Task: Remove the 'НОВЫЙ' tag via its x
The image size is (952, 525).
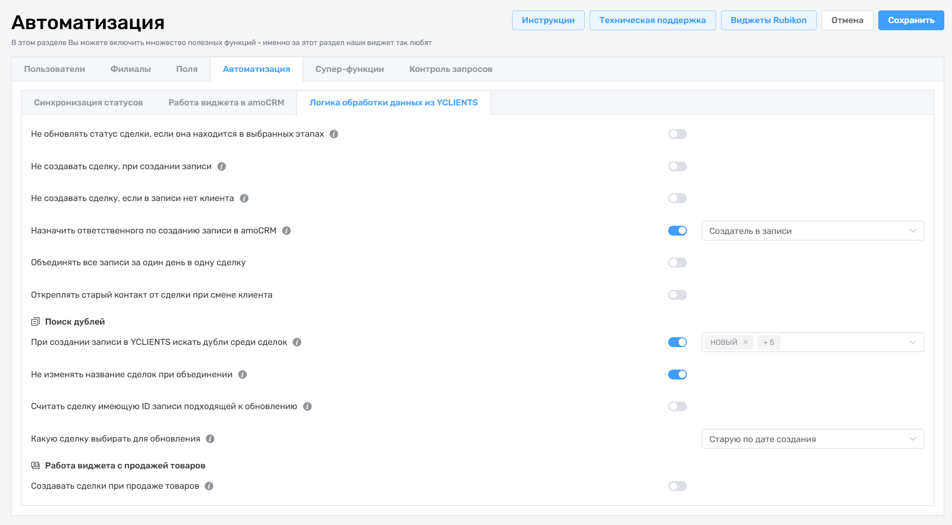Action: click(x=746, y=342)
